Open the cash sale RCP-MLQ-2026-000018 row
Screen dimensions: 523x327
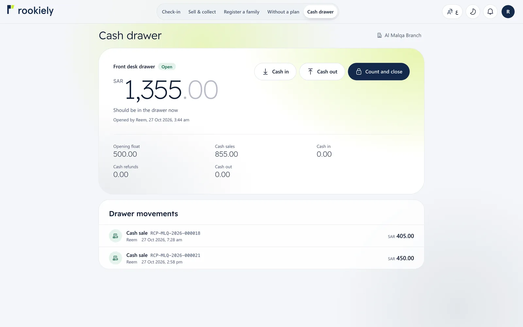tap(261, 236)
